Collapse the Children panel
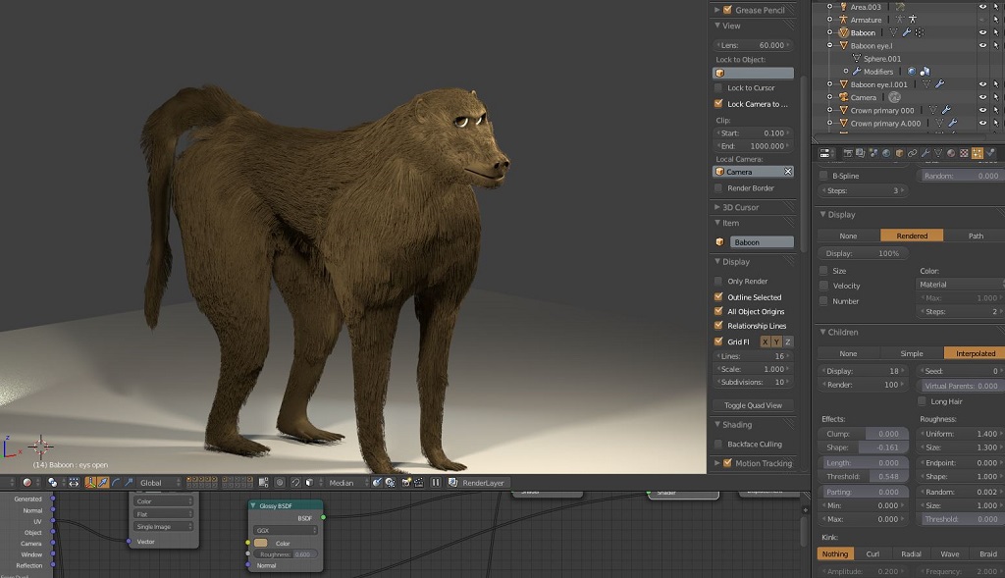The width and height of the screenshot is (1005, 578). (823, 332)
